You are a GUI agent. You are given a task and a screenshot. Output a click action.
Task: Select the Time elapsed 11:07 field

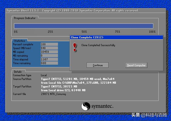click(x=49, y=59)
